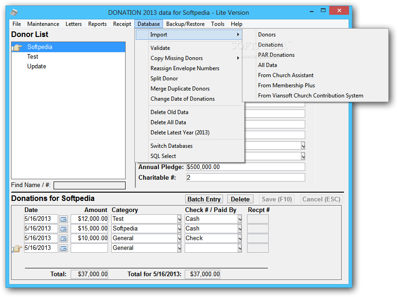The image size is (398, 297).
Task: Open the File menu
Action: coord(17,24)
